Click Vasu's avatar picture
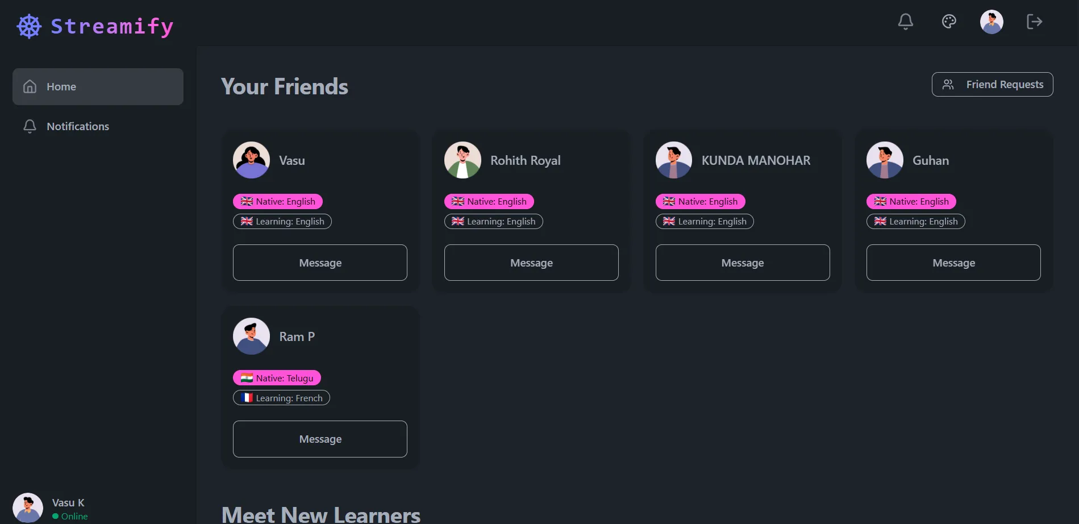1079x524 pixels. [251, 160]
